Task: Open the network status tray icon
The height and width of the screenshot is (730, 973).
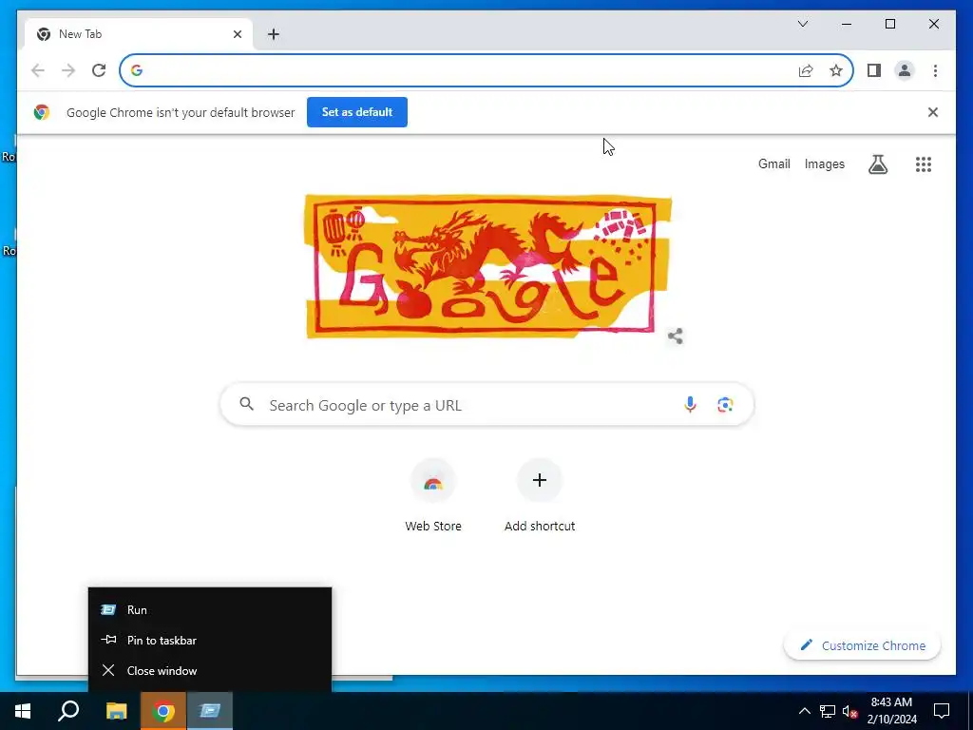Action: click(828, 711)
